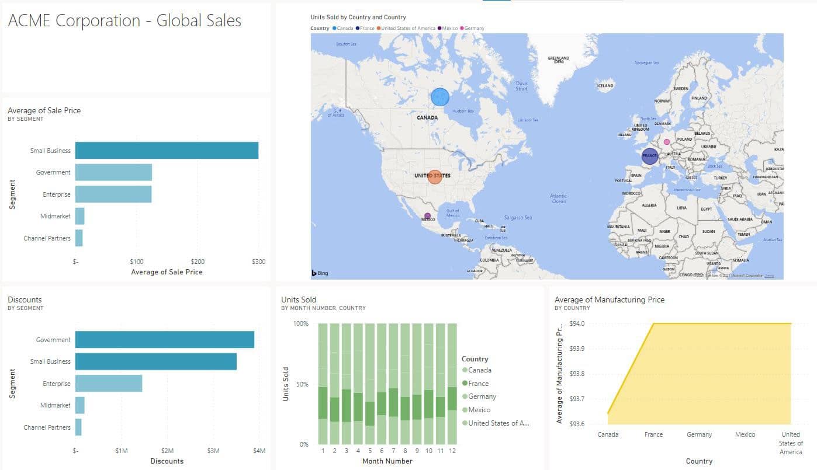Click the 50% label on Units Sold axis
This screenshot has height=470, width=817.
click(302, 384)
